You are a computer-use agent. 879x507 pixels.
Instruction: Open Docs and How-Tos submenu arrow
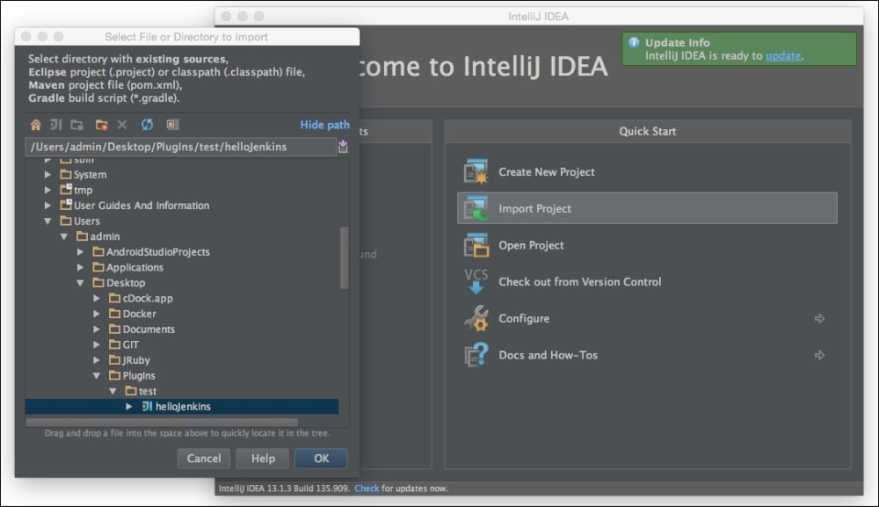click(819, 355)
